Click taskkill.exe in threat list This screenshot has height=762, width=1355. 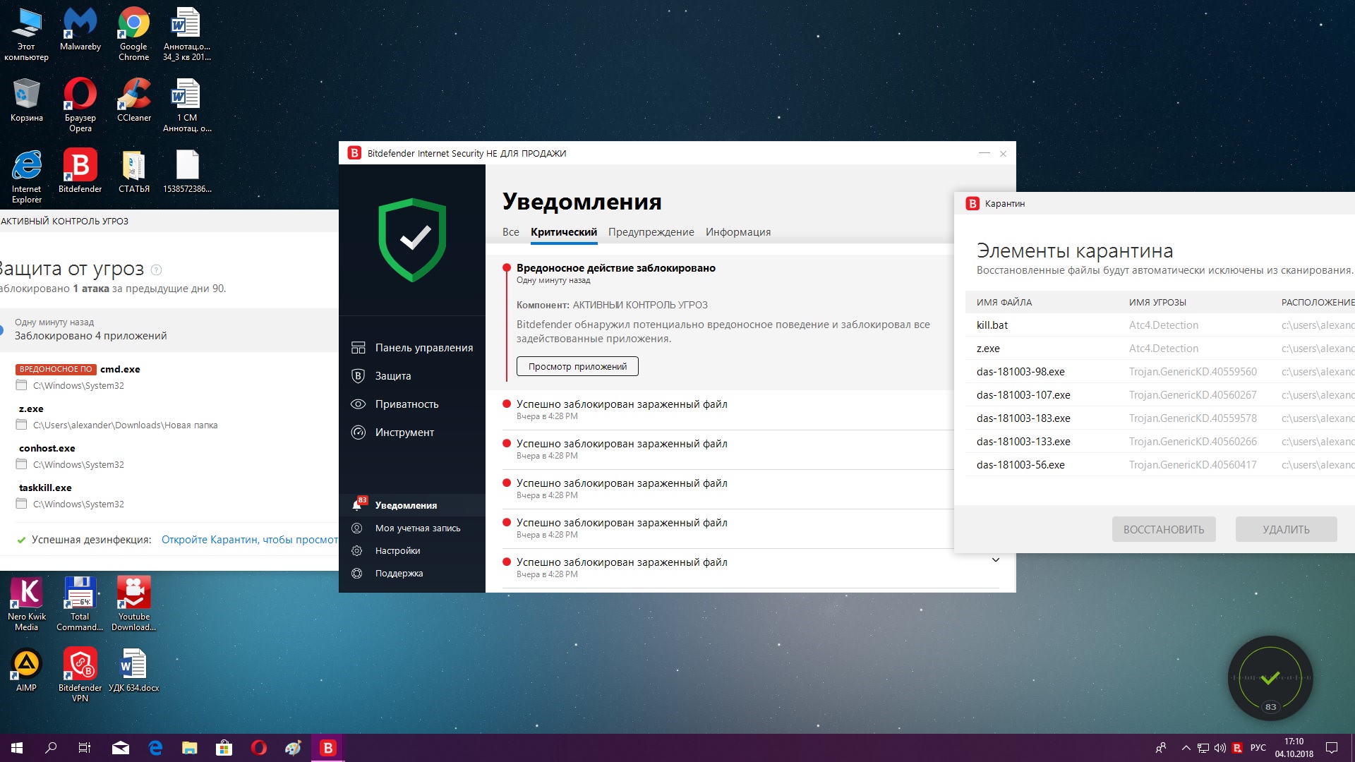45,488
